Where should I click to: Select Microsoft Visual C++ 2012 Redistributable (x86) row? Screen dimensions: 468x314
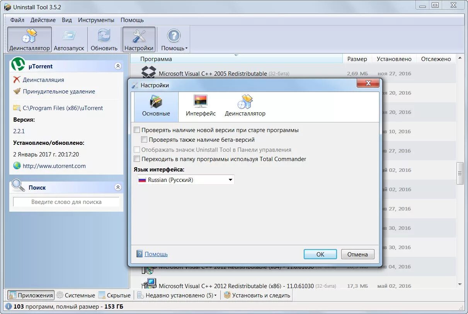point(293,286)
